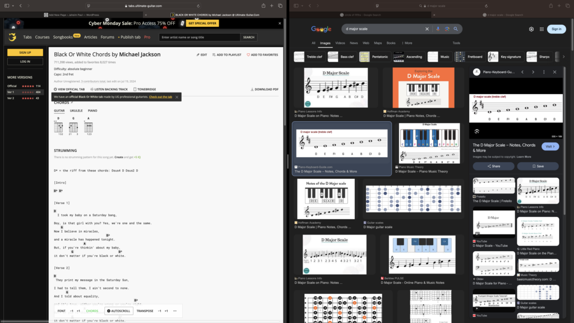Image resolution: width=574 pixels, height=323 pixels.
Task: Open Google quick settings gear icon
Action: click(x=531, y=29)
